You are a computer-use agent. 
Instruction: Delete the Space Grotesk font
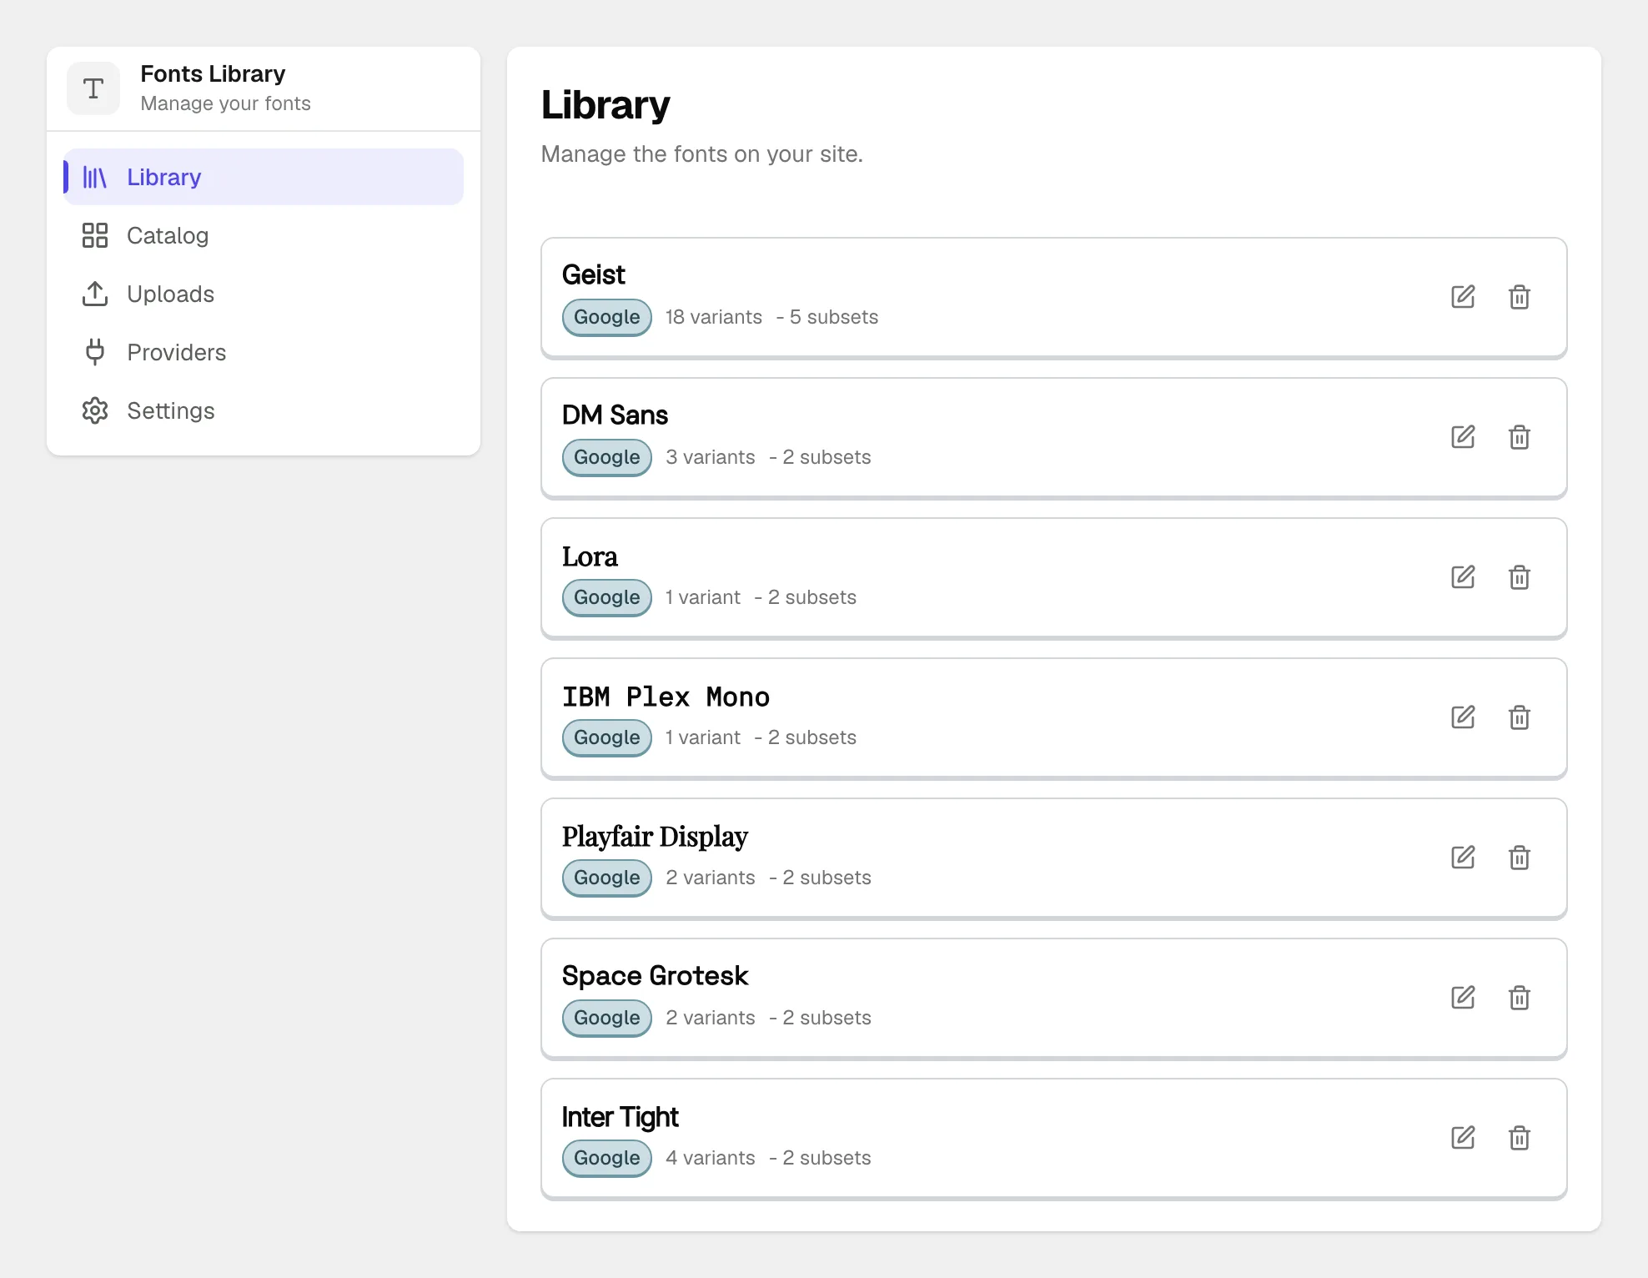coord(1520,998)
